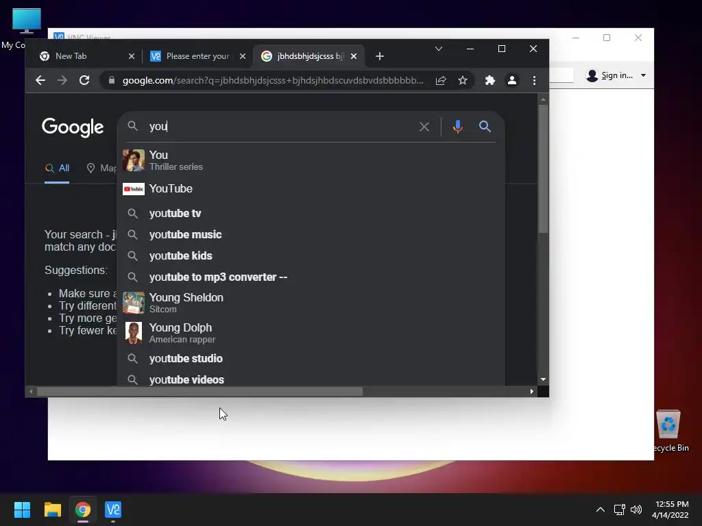This screenshot has height=526, width=702.
Task: Start voice search with the microphone
Action: click(457, 127)
